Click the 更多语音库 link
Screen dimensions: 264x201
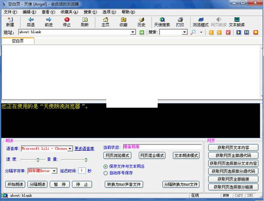[x=84, y=149]
